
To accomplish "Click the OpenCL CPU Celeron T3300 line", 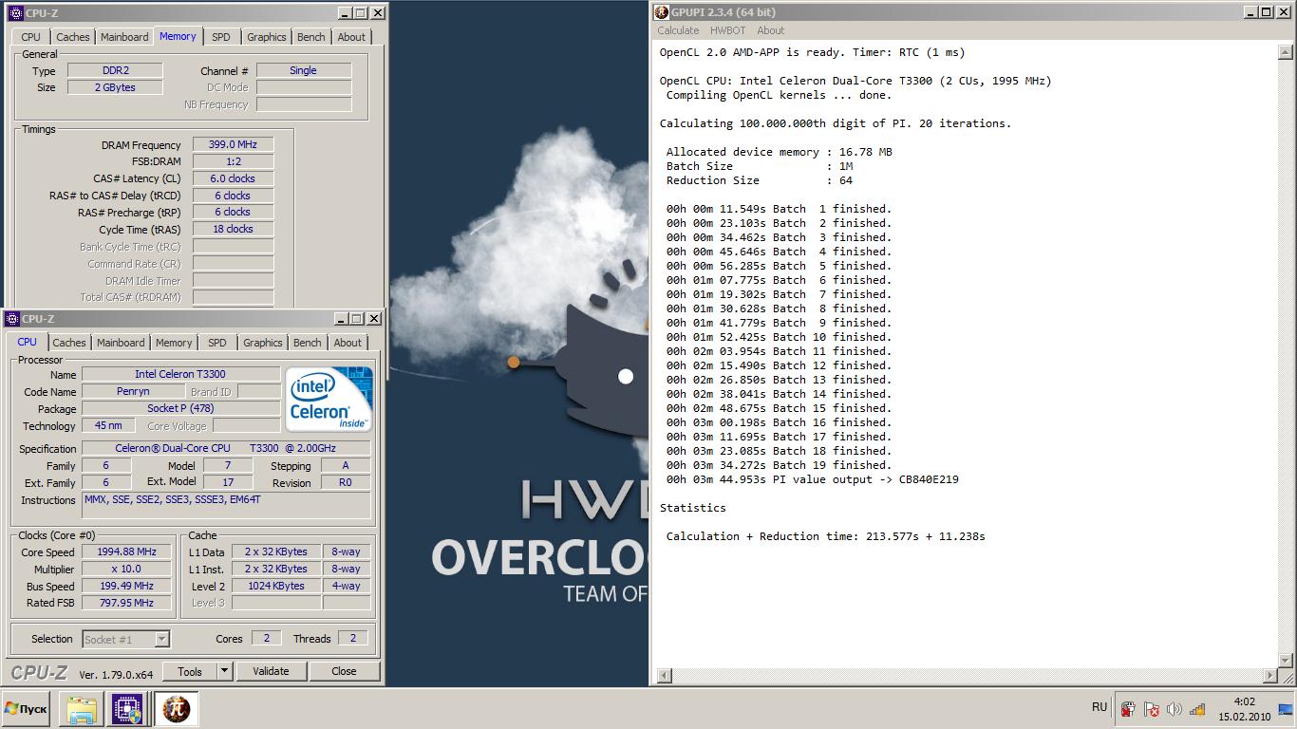I will (x=855, y=81).
